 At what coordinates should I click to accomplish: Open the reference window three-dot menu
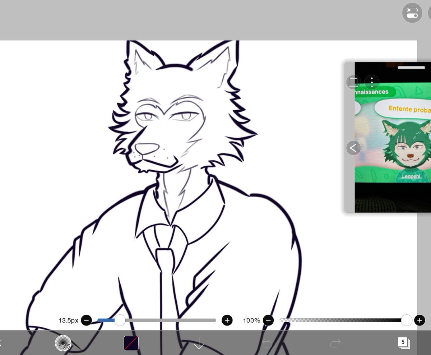click(372, 82)
